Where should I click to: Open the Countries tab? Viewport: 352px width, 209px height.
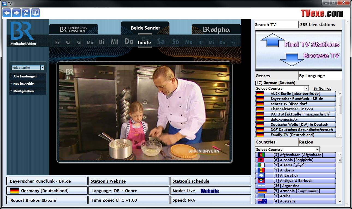[x=277, y=142]
